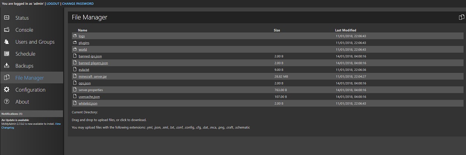Viewport: 466px width, 155px height.
Task: Click the LOGOUT link
Action: point(53,3)
